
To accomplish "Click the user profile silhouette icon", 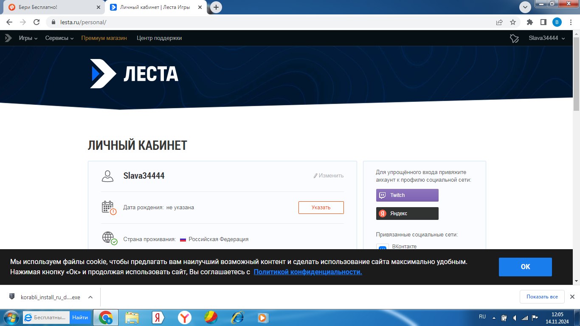I will pyautogui.click(x=108, y=176).
